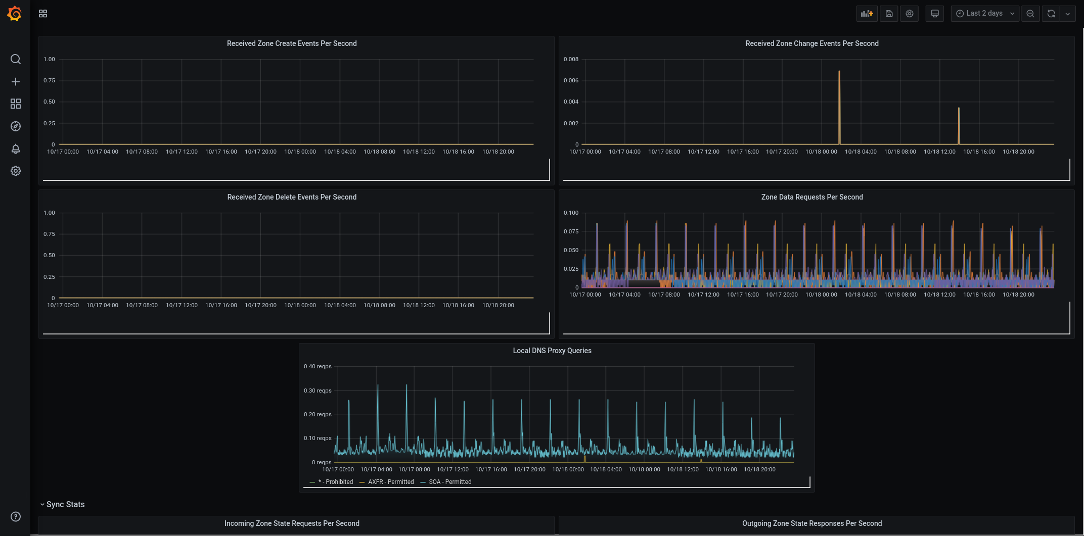This screenshot has height=536, width=1084.
Task: Click the Create plus icon in sidebar
Action: point(16,82)
